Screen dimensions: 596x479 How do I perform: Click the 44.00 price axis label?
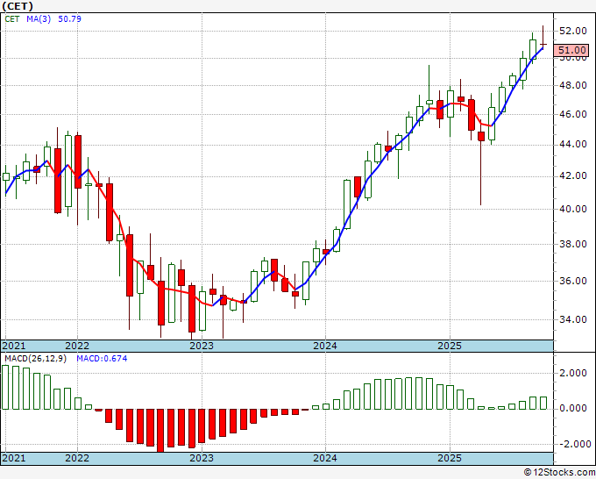572,144
